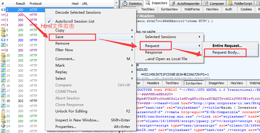The height and width of the screenshot is (133, 260).
Task: Click the CSS icon of session 3
Action: tap(3, 20)
